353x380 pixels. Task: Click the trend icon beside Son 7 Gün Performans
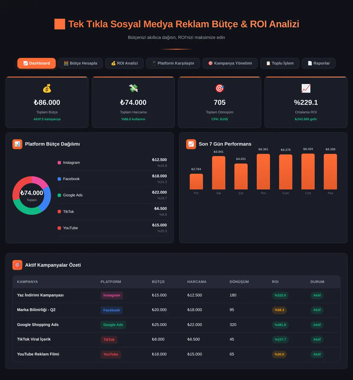click(x=191, y=144)
